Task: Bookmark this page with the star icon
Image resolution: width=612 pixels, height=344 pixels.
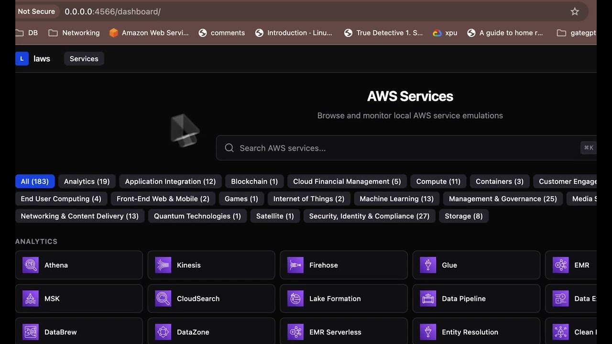Action: tap(575, 11)
